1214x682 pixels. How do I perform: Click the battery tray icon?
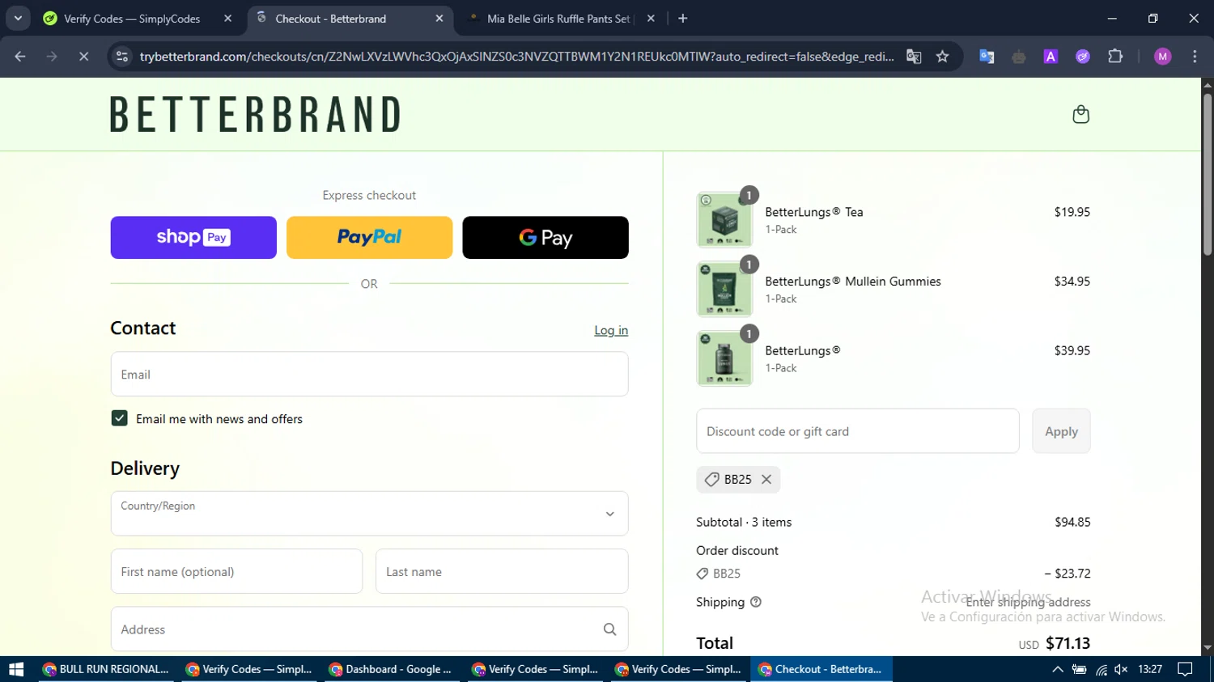point(1079,669)
